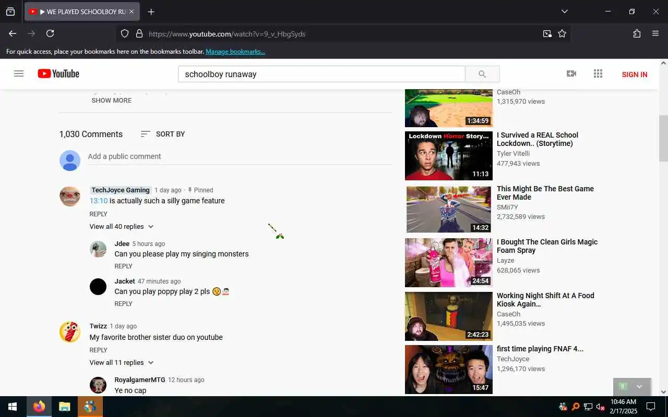668x417 pixels.
Task: Open the Clean Girls Magic Foam Spray thumbnail
Action: tap(449, 263)
